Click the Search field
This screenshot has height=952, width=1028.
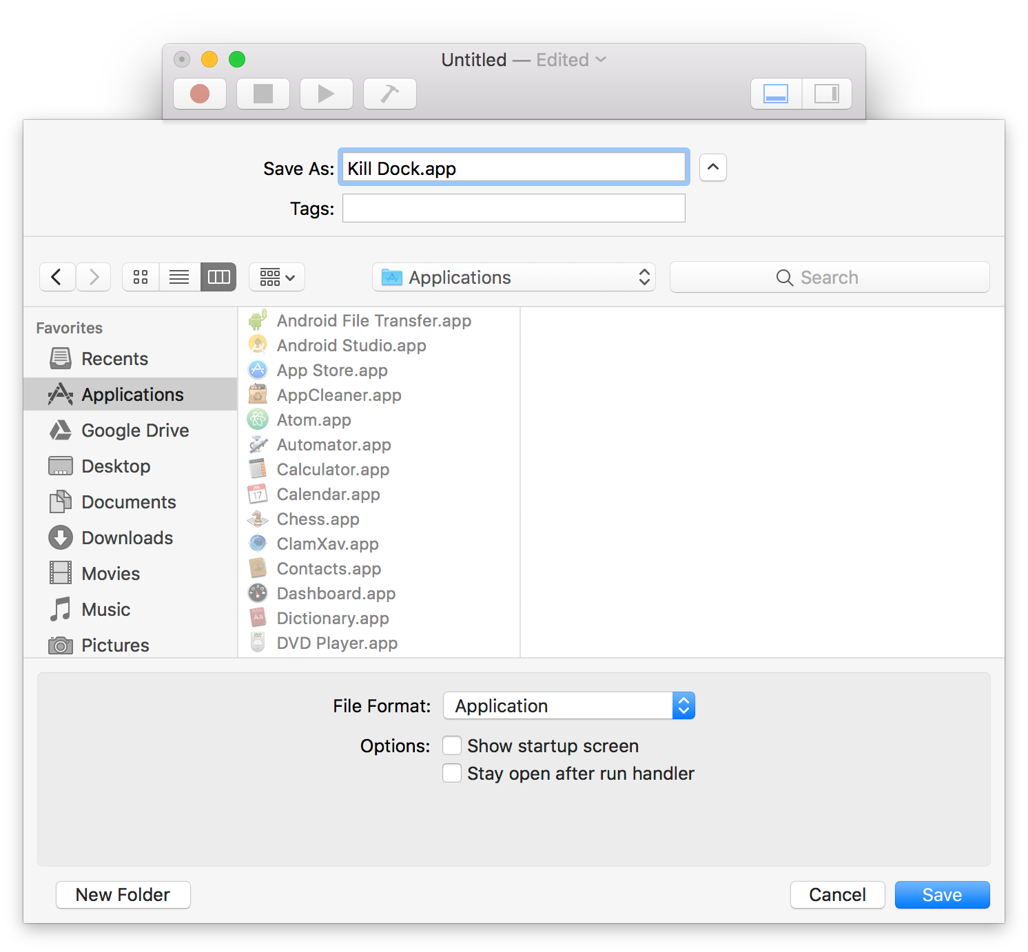(x=830, y=277)
